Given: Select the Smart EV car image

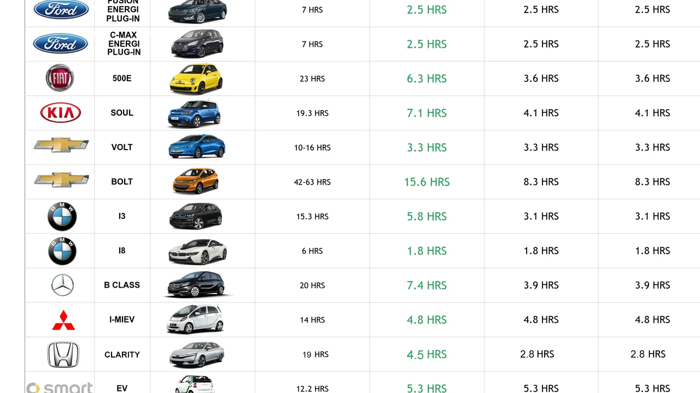Looking at the screenshot, I should click(x=195, y=384).
